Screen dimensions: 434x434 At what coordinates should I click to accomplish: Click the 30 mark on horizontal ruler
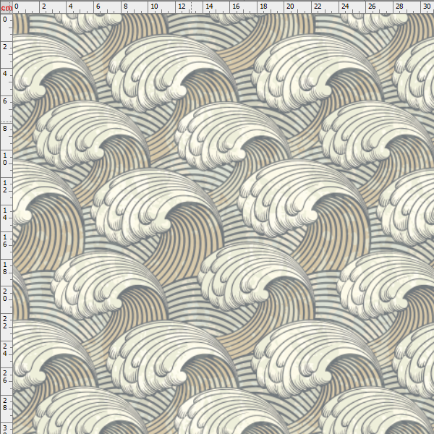pos(427,7)
